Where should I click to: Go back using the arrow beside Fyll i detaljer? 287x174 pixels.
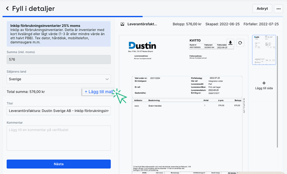coord(7,9)
